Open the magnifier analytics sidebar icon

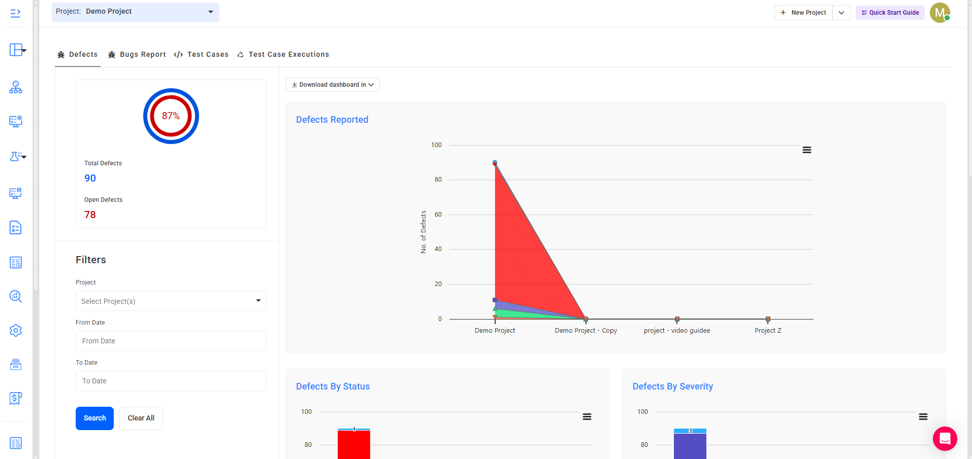point(16,297)
